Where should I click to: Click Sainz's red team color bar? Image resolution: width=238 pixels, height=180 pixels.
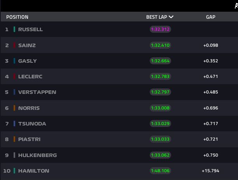[x=14, y=45]
